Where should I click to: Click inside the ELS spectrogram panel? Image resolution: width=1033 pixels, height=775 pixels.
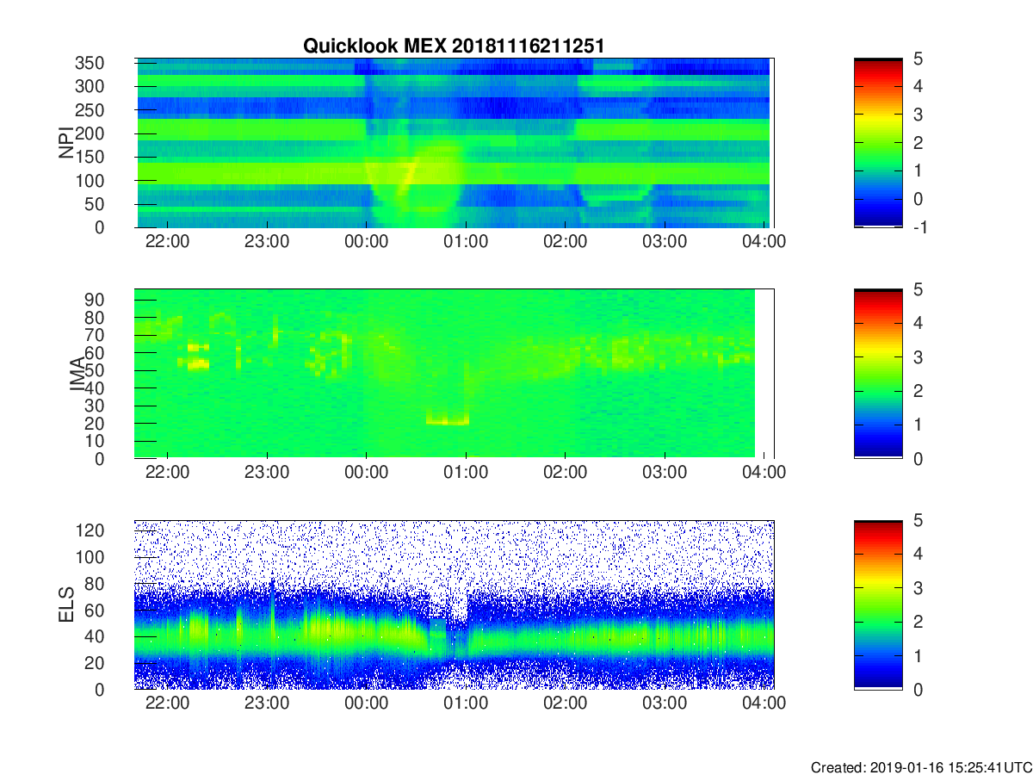[x=455, y=604]
